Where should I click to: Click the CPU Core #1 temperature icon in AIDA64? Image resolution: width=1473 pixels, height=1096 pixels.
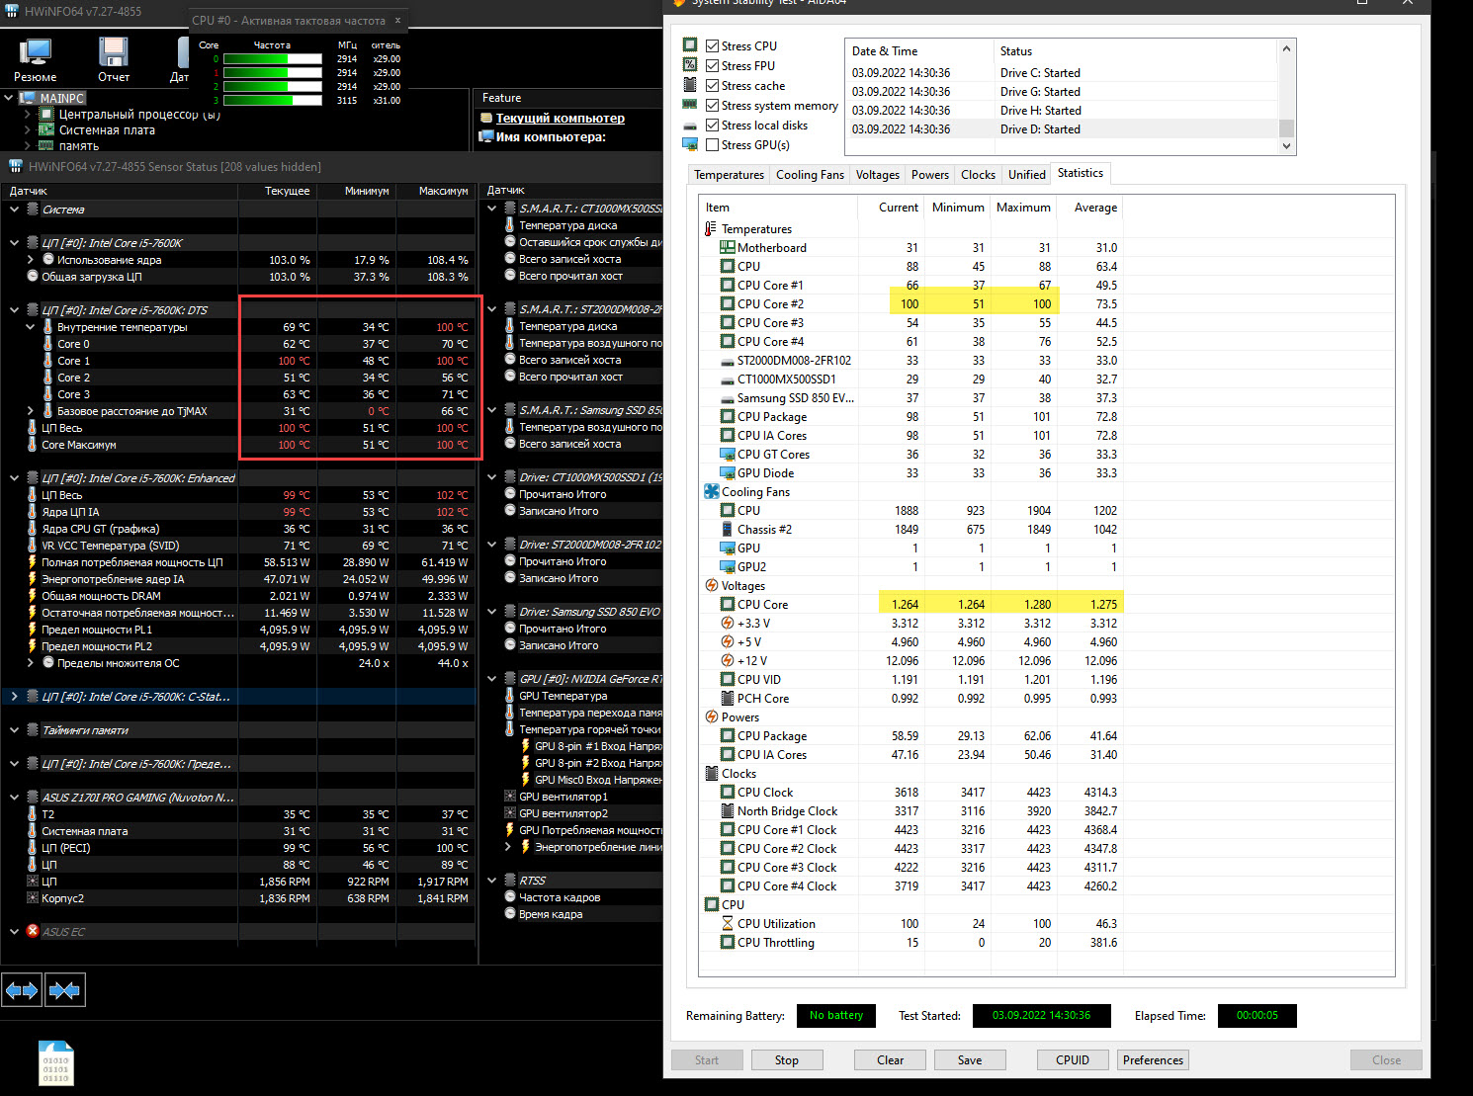click(x=728, y=286)
